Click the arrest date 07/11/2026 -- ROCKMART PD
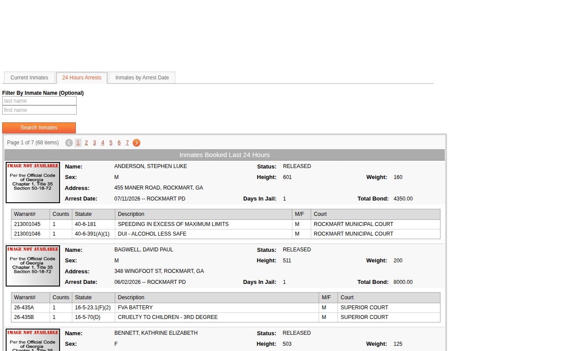This screenshot has height=351, width=561. [x=150, y=199]
